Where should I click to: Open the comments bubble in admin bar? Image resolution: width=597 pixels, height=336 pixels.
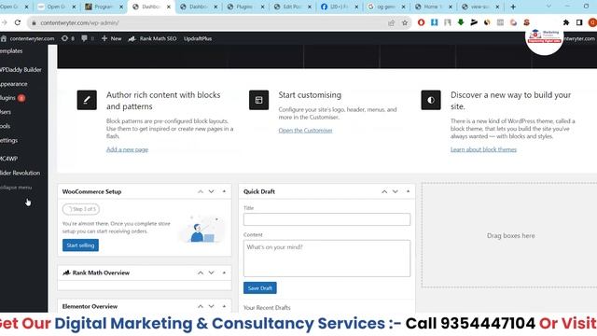[x=87, y=38]
